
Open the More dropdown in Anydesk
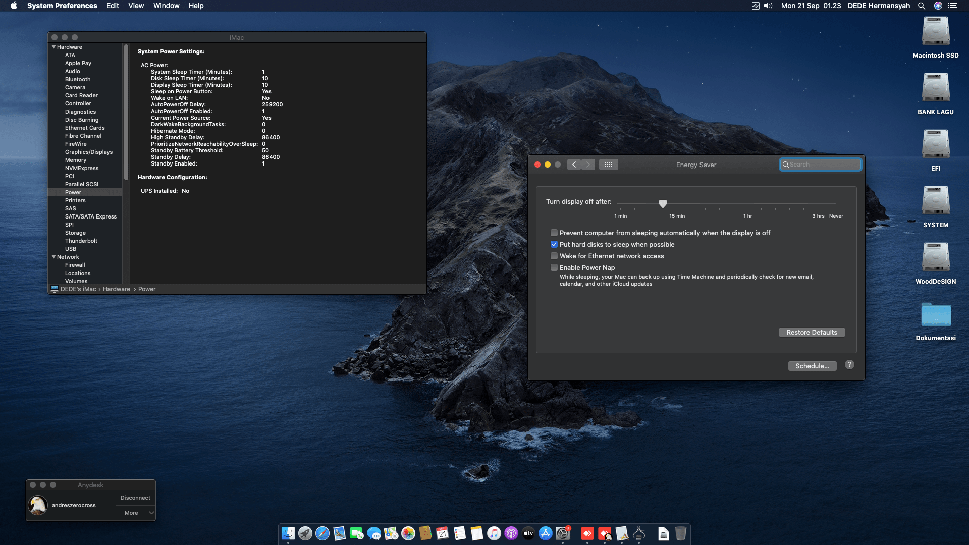click(135, 513)
